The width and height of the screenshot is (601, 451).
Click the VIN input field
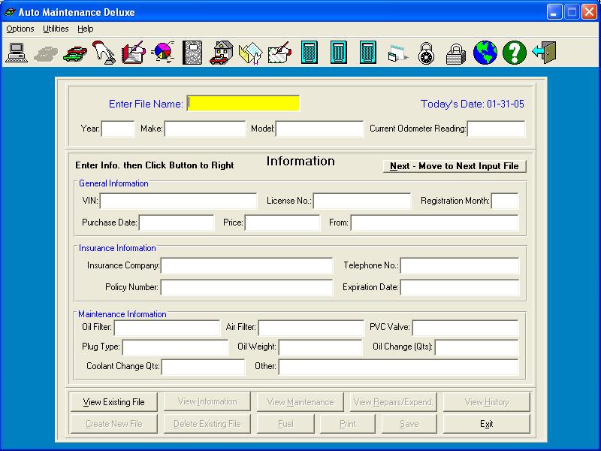(179, 201)
